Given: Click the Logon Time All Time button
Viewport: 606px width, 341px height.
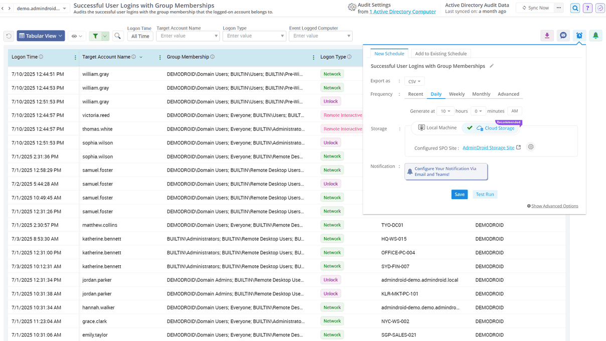Looking at the screenshot, I should coord(140,36).
